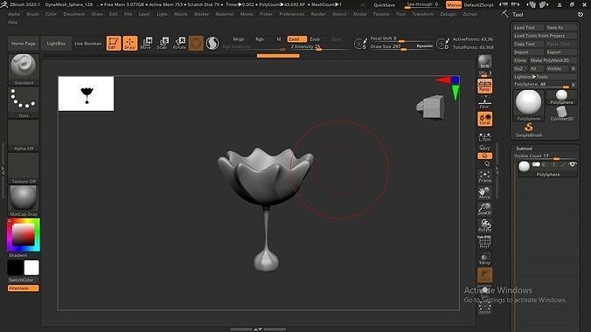Screen dimensions: 591x332
Task: Toggle the L.Sym button
Action: tap(484, 136)
